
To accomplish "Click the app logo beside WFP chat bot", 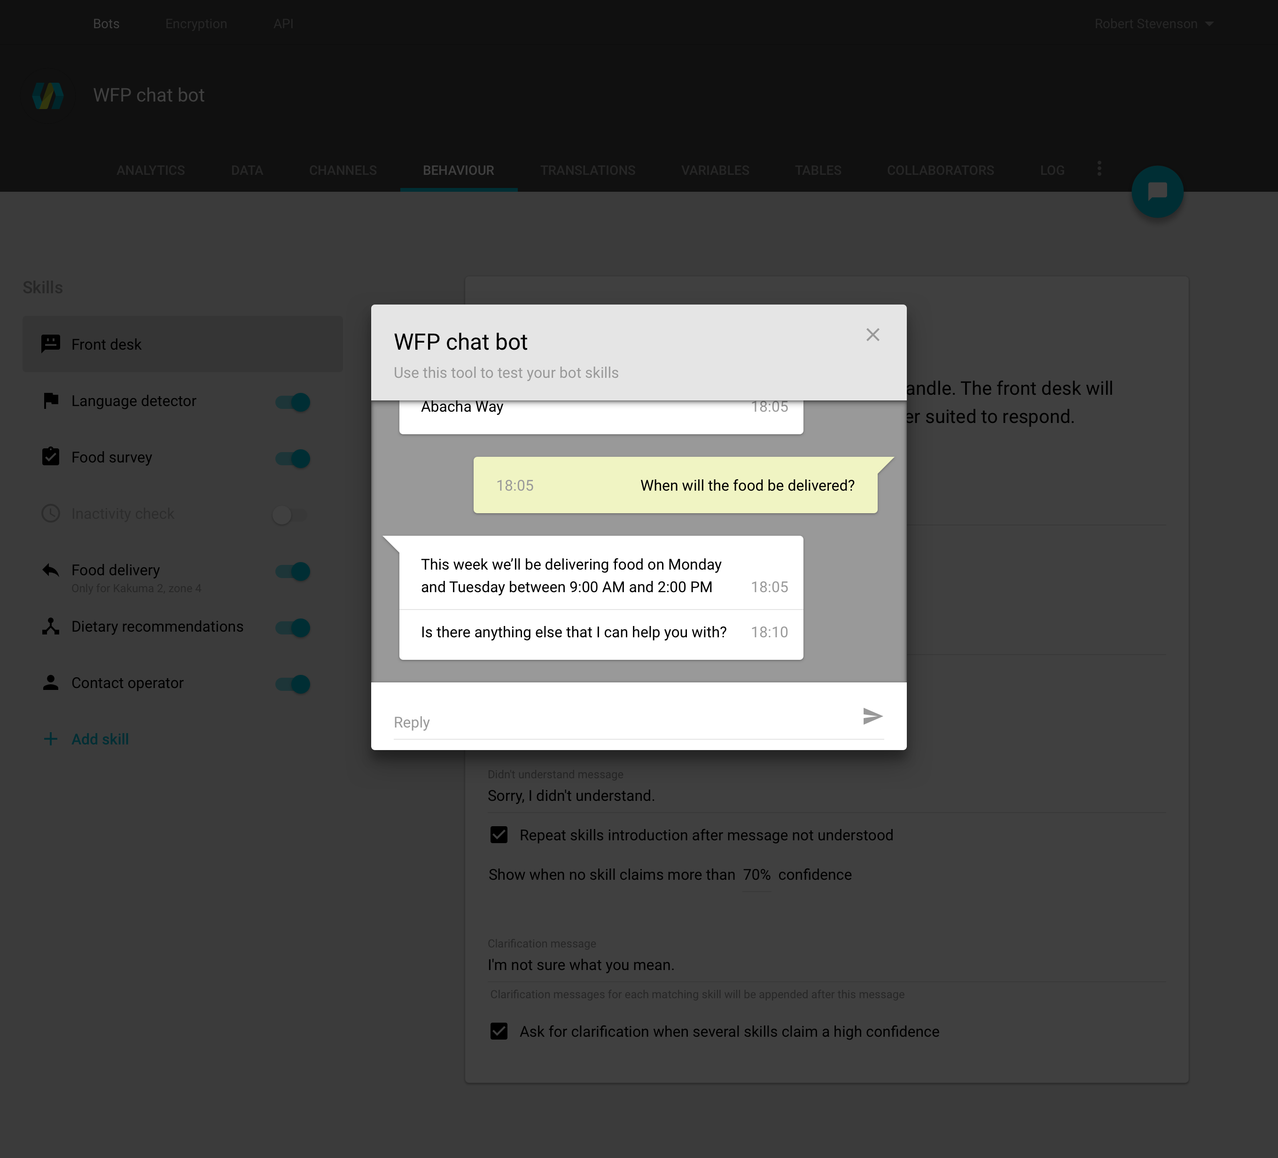I will (x=48, y=96).
